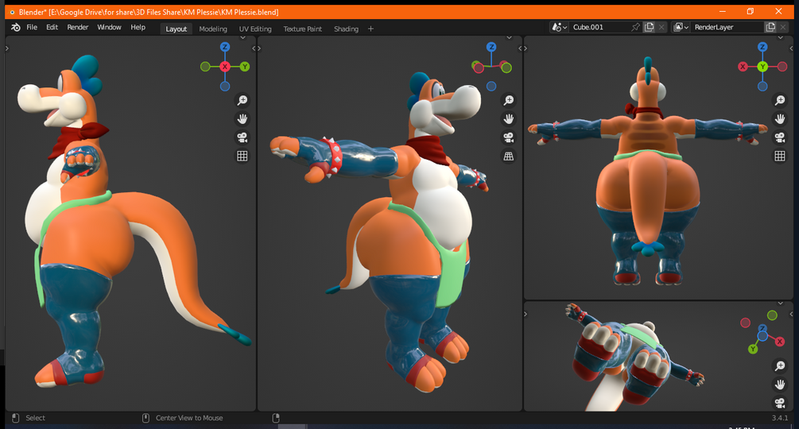
Task: Open the view layer dropdown beside RenderLayer
Action: click(681, 28)
